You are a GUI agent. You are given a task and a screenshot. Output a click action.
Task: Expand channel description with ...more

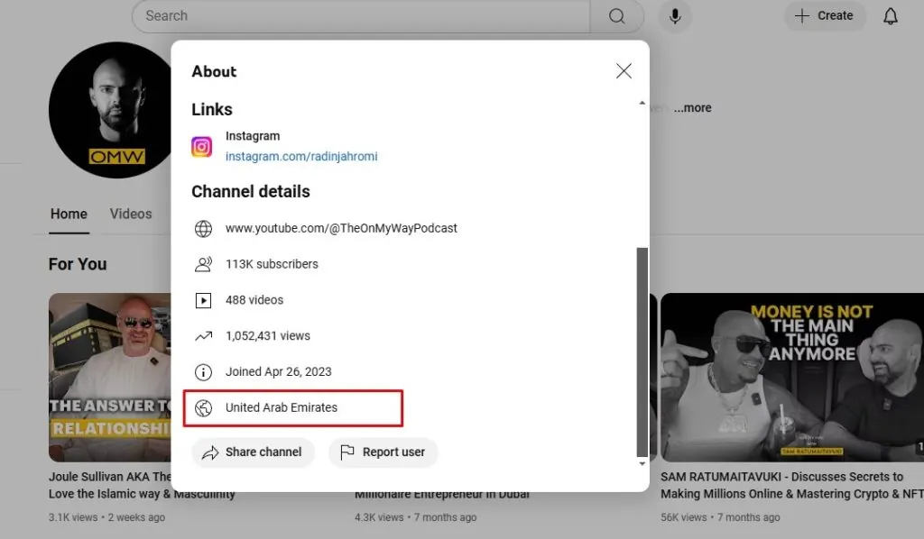pos(692,107)
